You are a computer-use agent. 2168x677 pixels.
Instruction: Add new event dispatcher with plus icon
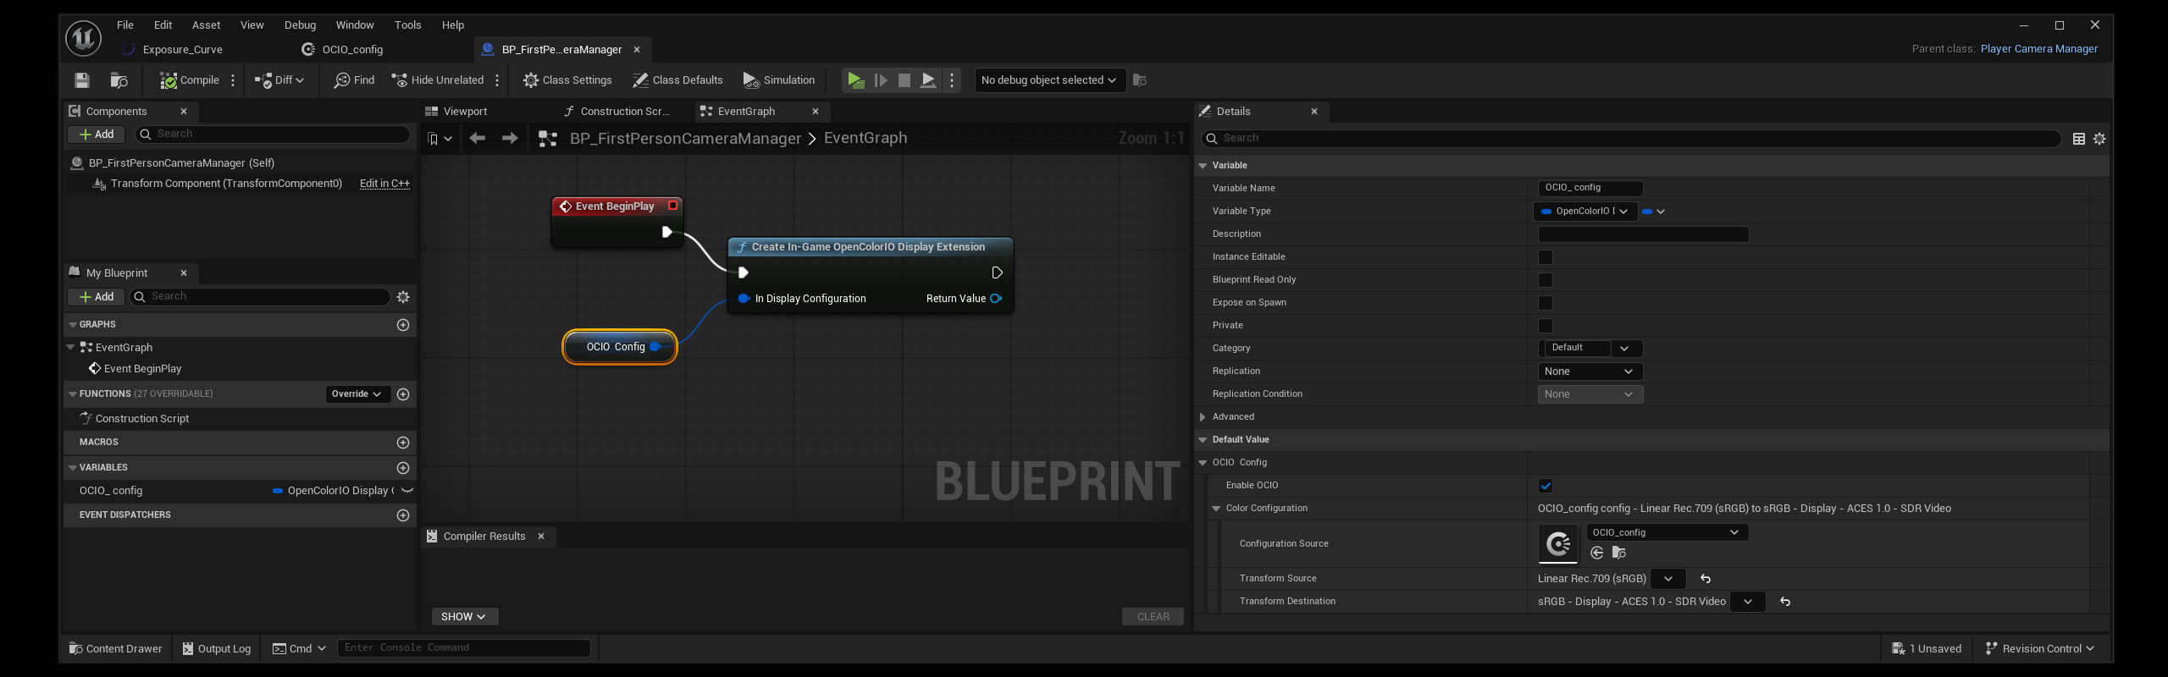pyautogui.click(x=403, y=515)
